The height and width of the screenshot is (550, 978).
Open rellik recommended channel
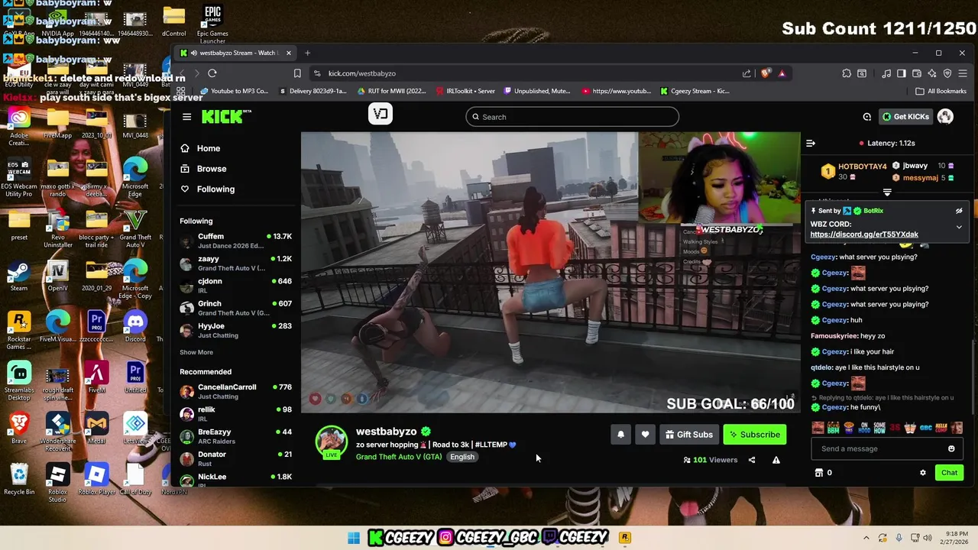pyautogui.click(x=235, y=414)
